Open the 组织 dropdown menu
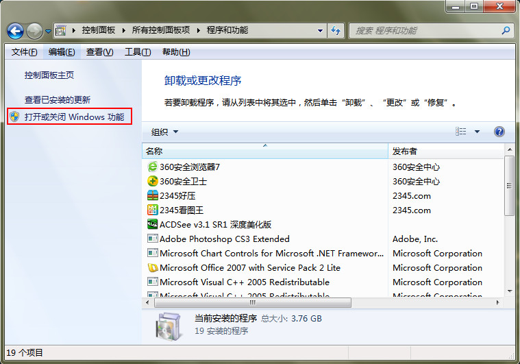This screenshot has height=364, width=520. [164, 132]
